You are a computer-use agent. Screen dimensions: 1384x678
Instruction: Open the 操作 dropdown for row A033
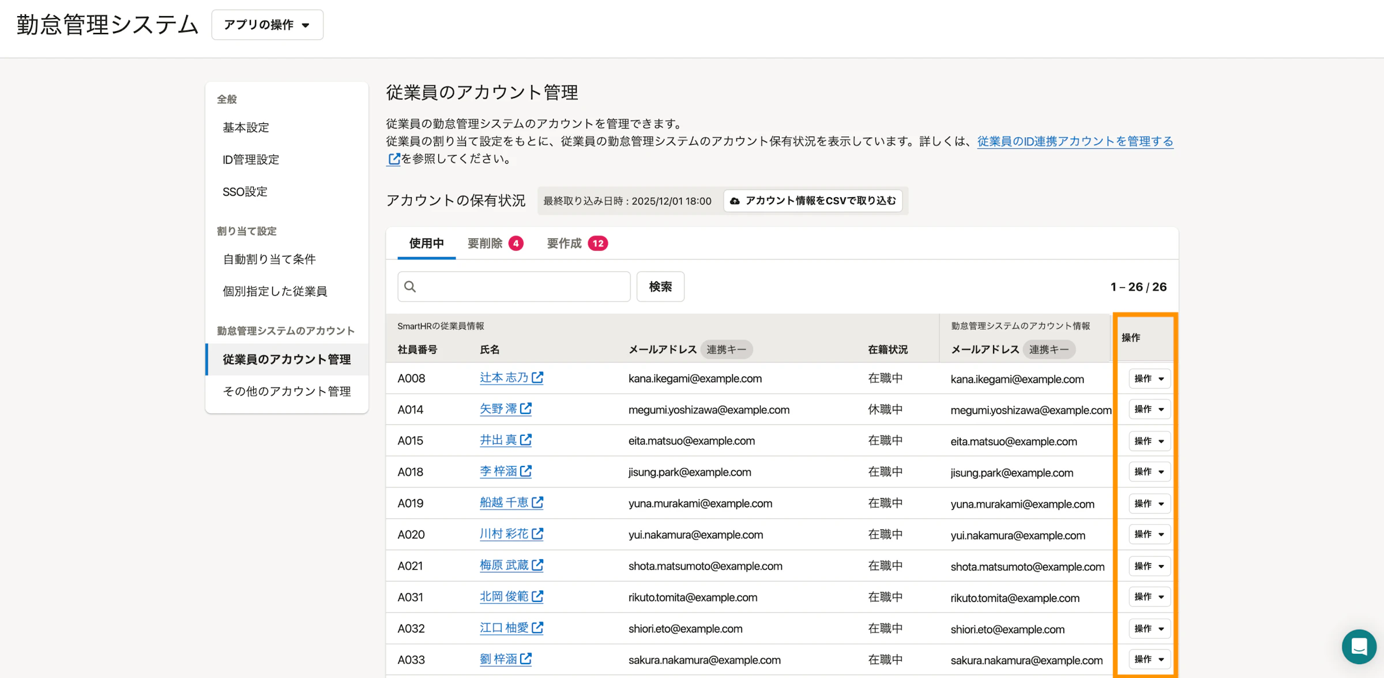(x=1149, y=659)
